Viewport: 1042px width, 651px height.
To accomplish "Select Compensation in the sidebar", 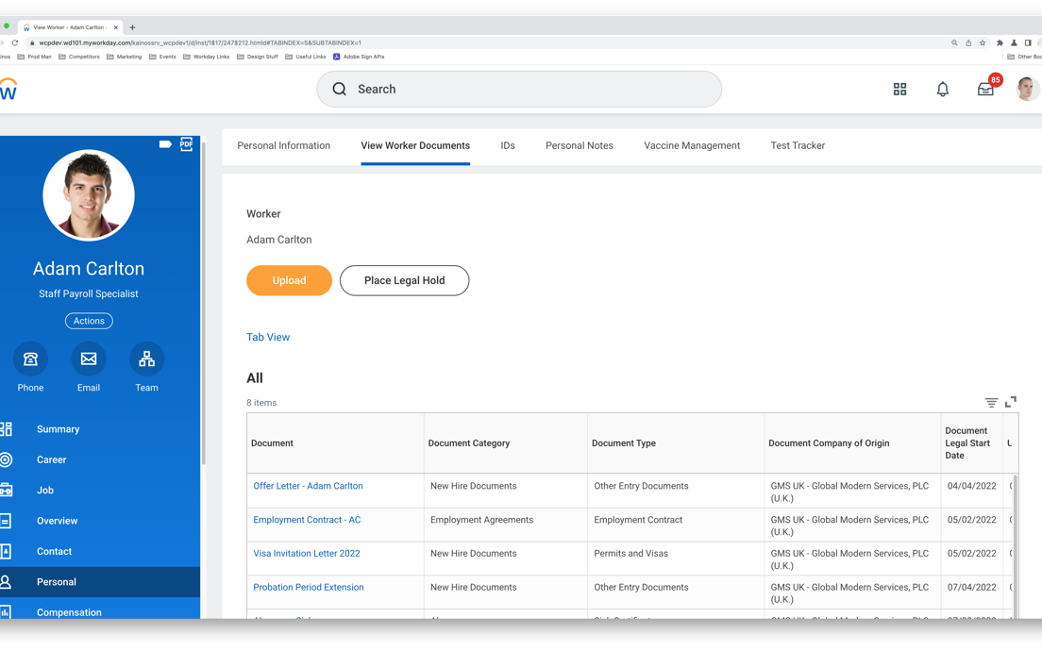I will pyautogui.click(x=69, y=612).
